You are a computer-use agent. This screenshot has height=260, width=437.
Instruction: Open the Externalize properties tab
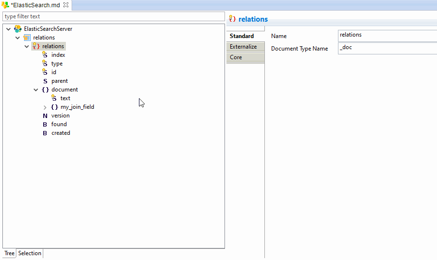coord(245,47)
